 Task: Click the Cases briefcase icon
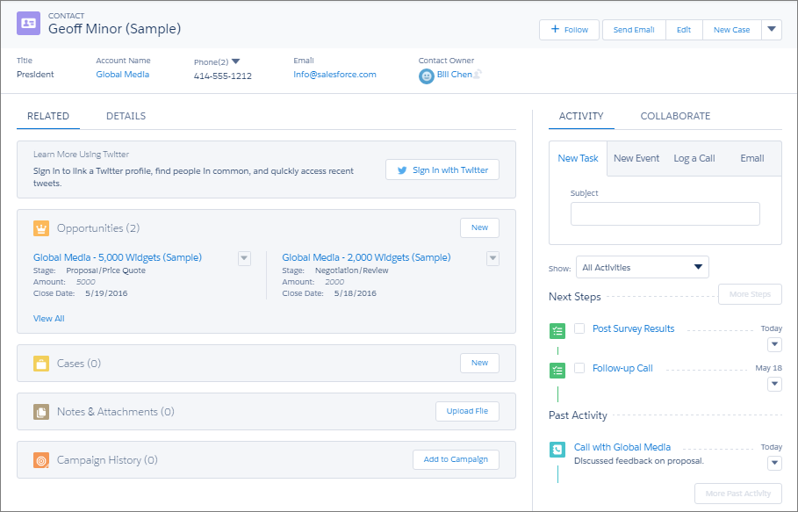click(41, 364)
